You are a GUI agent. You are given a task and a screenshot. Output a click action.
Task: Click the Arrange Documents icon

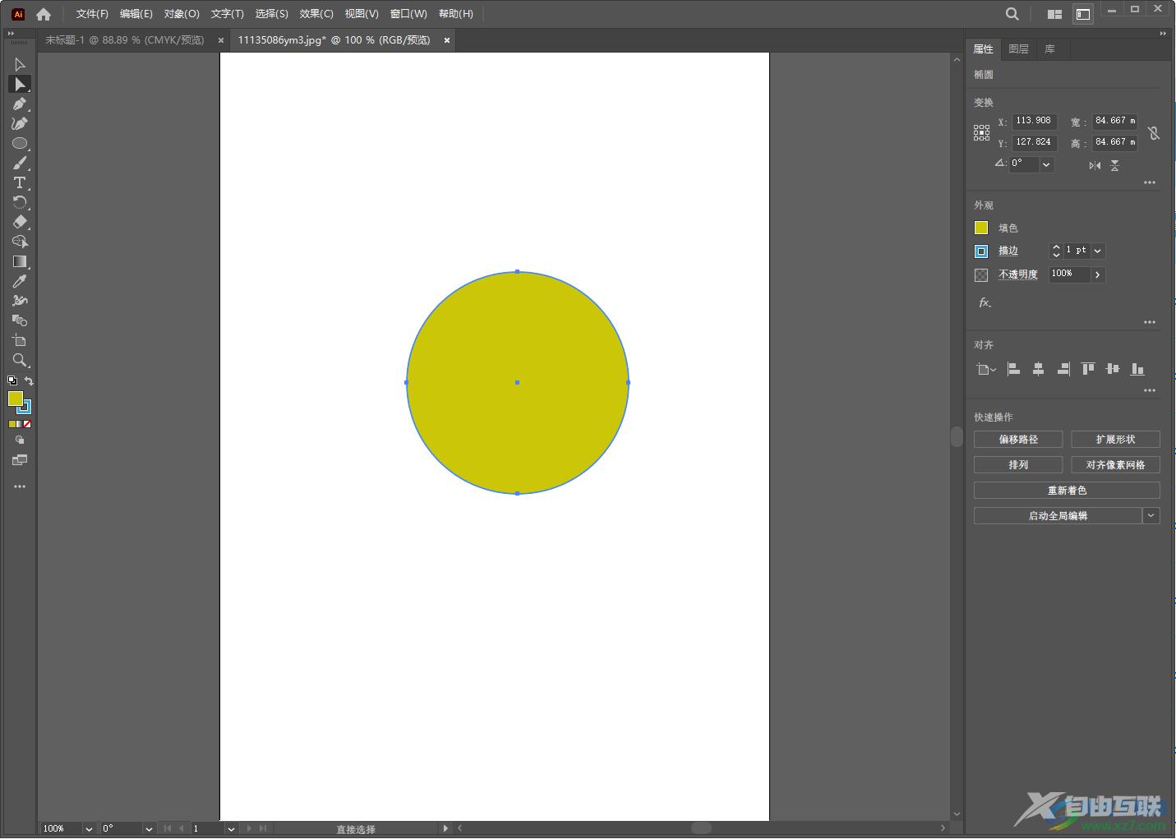tap(1054, 14)
